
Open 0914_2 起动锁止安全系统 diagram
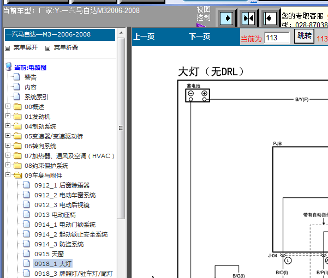[71, 234]
